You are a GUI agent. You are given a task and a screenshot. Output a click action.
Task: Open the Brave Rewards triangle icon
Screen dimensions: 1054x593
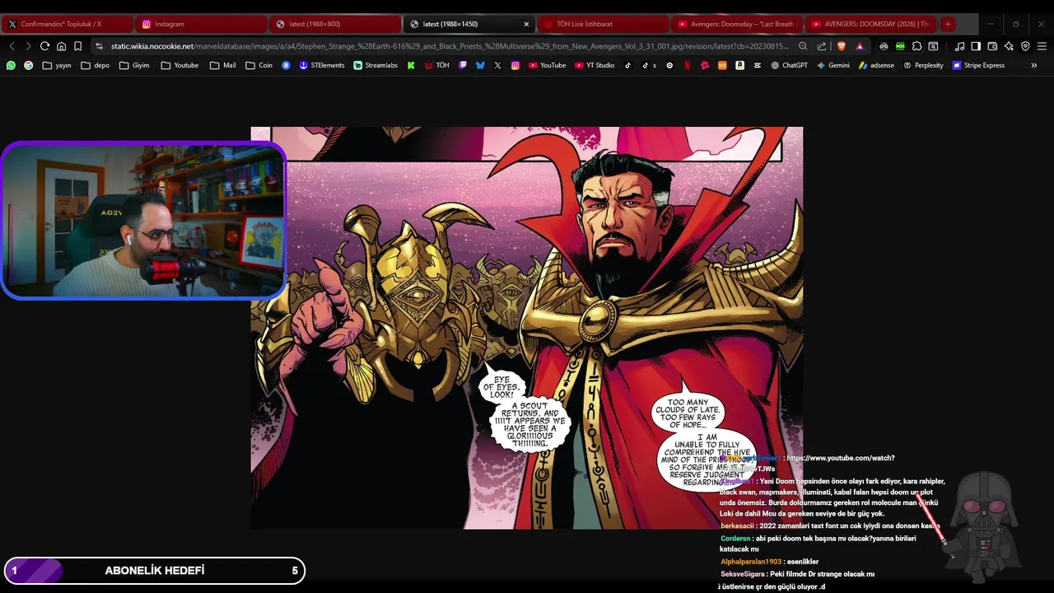[860, 46]
